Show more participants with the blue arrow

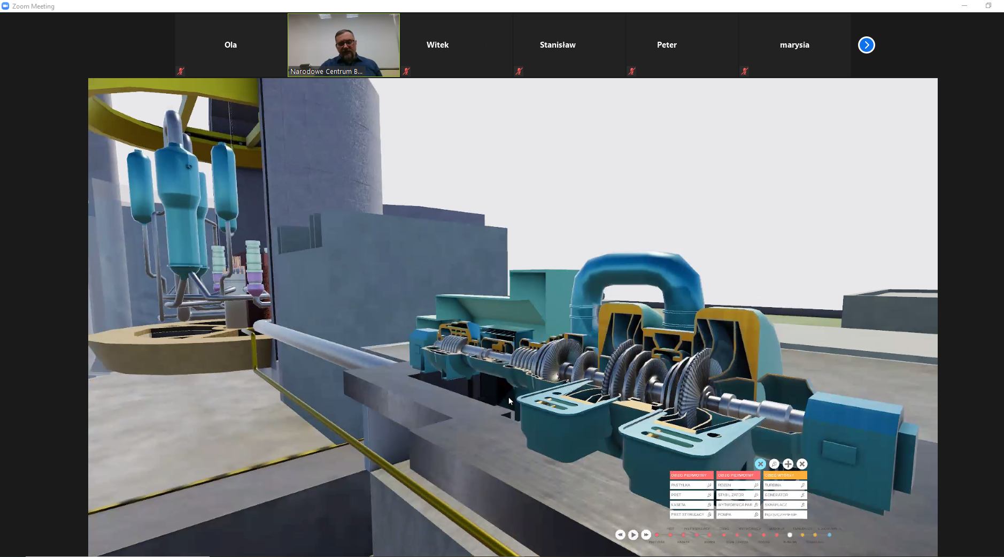point(866,45)
